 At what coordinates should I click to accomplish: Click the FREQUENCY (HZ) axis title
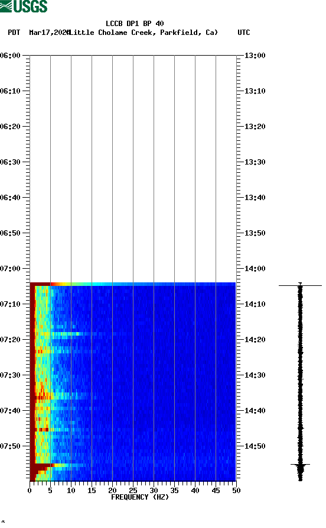[140, 497]
